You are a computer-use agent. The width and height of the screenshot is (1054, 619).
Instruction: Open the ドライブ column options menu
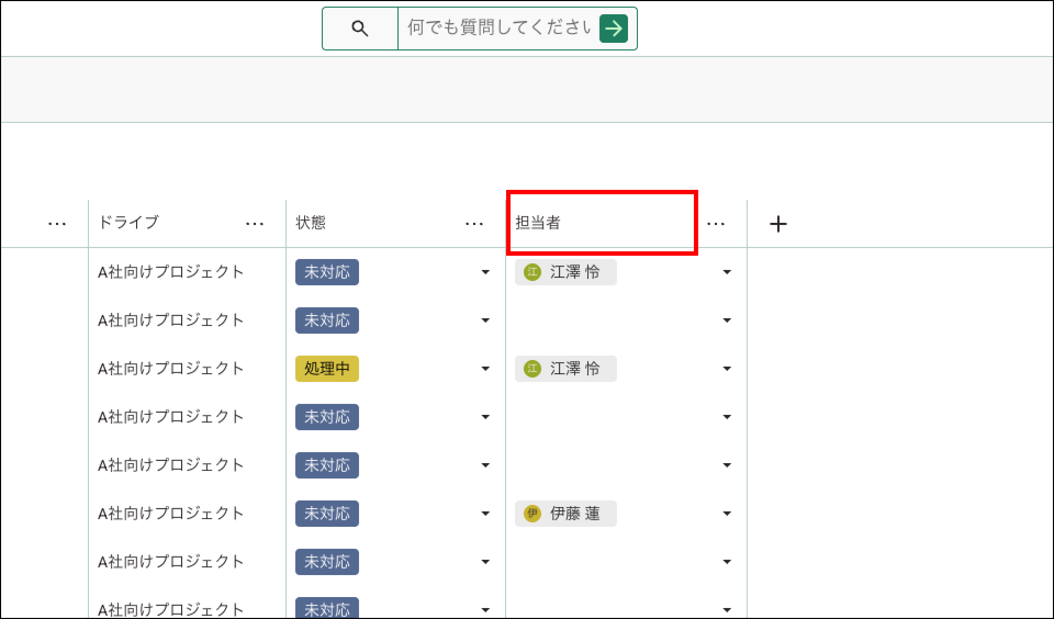[255, 224]
